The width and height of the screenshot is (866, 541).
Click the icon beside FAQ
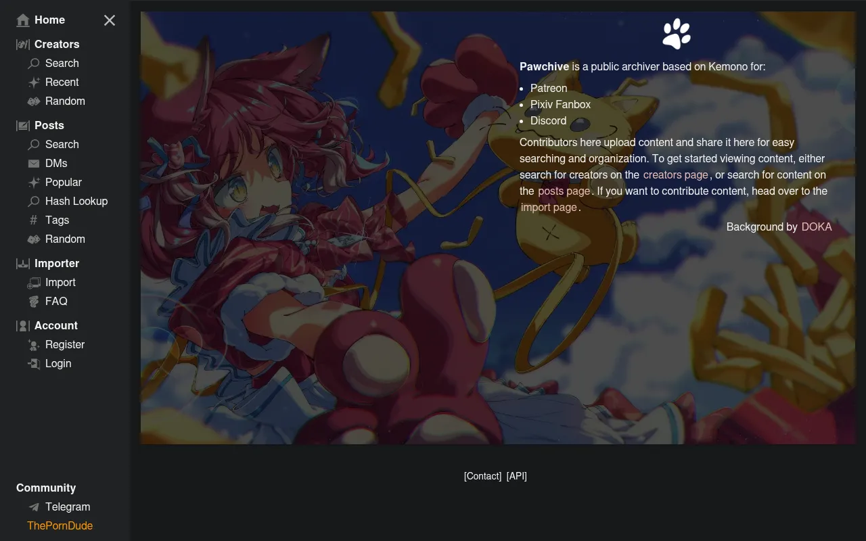[34, 302]
